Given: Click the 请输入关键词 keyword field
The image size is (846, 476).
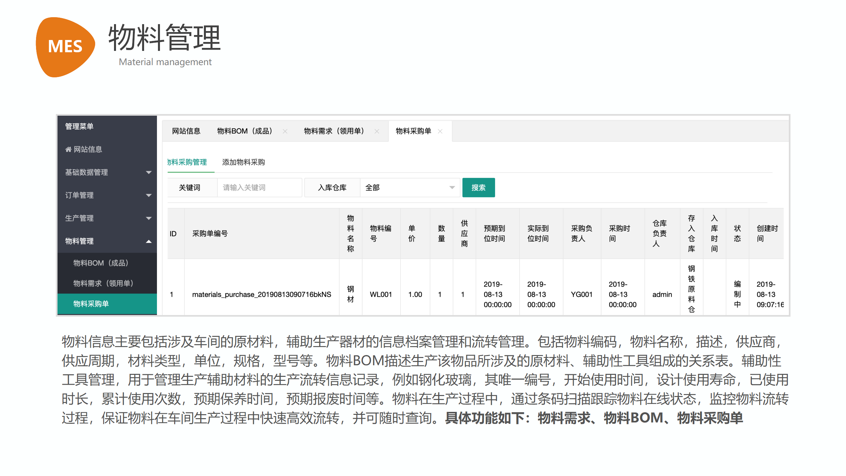Looking at the screenshot, I should tap(259, 188).
